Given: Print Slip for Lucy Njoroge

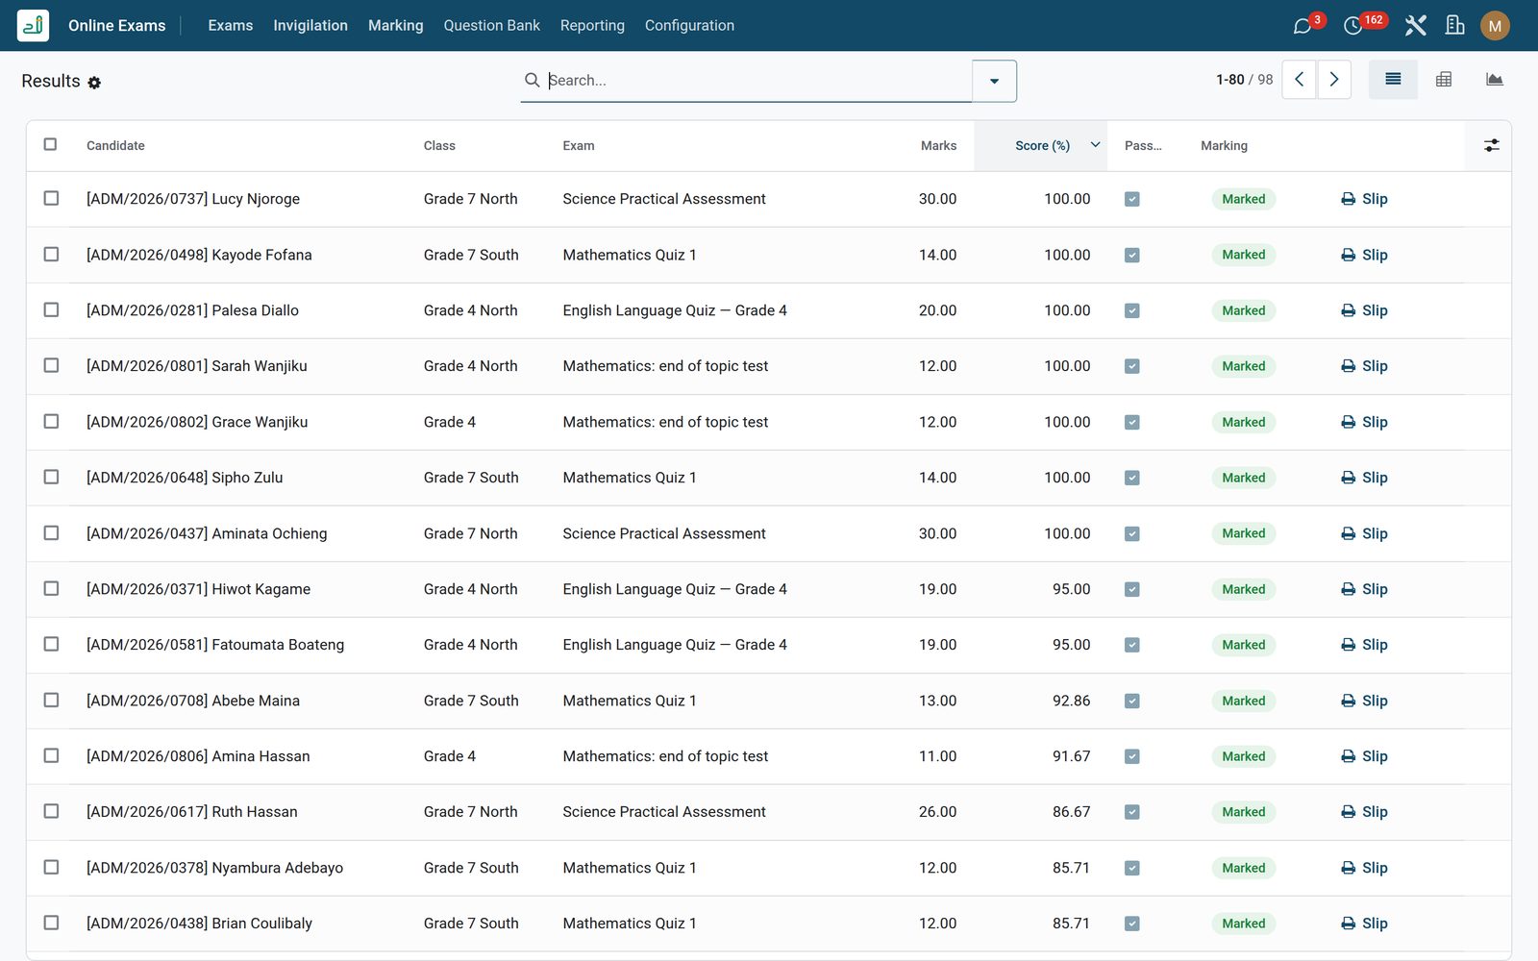Looking at the screenshot, I should pyautogui.click(x=1364, y=199).
